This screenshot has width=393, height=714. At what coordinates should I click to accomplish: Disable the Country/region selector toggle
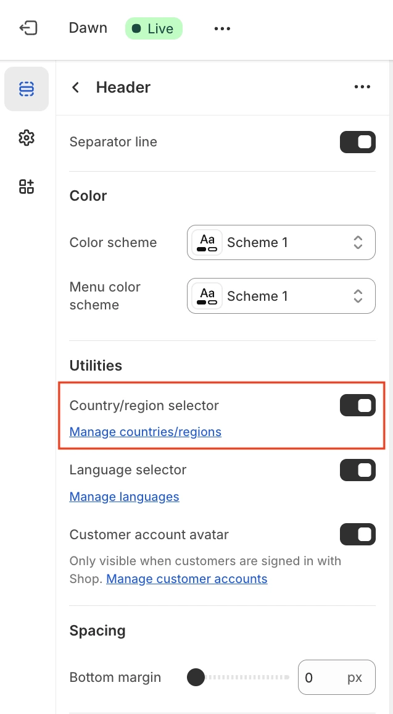[x=357, y=405]
